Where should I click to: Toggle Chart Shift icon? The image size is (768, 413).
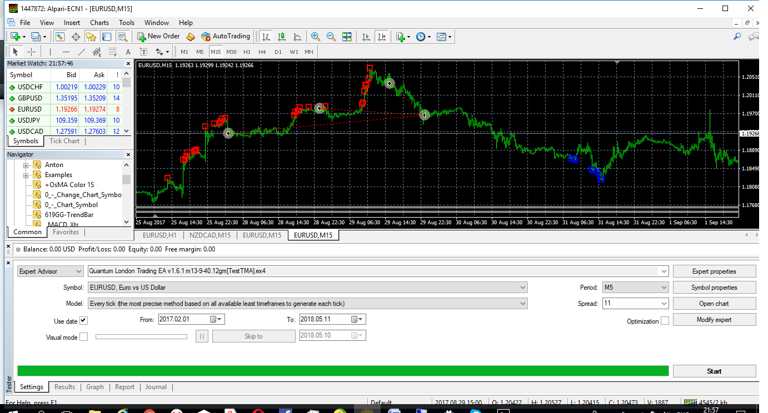(381, 37)
